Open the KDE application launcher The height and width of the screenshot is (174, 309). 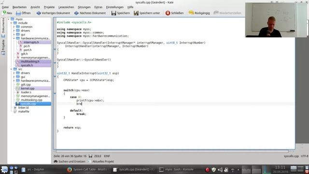[4, 170]
